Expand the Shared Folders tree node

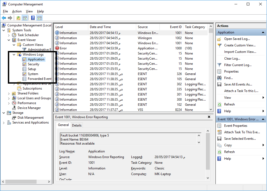click(9, 93)
